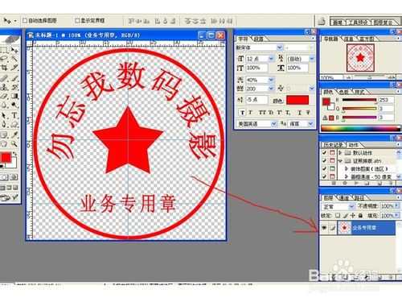Image resolution: width=402 pixels, height=302 pixels.
Task: Switch to the 段落 tab
Action: 259,39
